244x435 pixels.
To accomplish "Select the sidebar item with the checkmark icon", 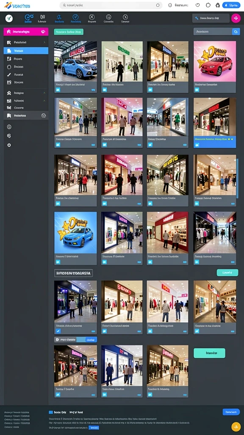I will [26, 75].
